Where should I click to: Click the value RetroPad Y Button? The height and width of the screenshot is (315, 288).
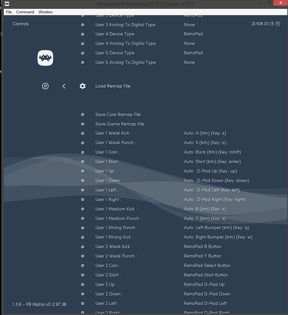tap(203, 256)
